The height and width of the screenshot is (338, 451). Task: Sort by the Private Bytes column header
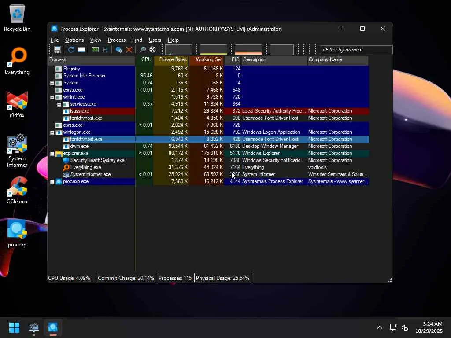171,60
